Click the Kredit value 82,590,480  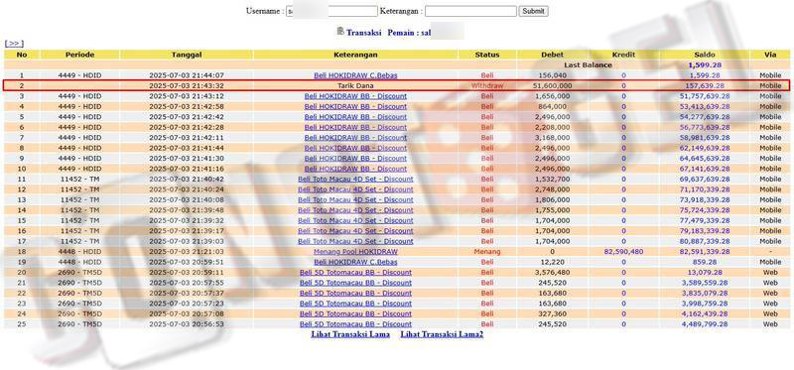click(623, 252)
